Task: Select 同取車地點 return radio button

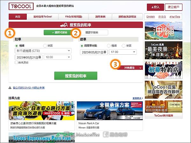Action: [82, 46]
